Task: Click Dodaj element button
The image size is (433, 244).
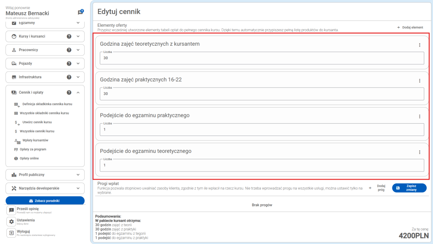Action: click(410, 28)
